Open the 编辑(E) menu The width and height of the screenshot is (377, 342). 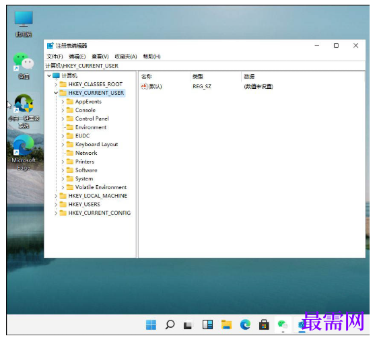(77, 57)
